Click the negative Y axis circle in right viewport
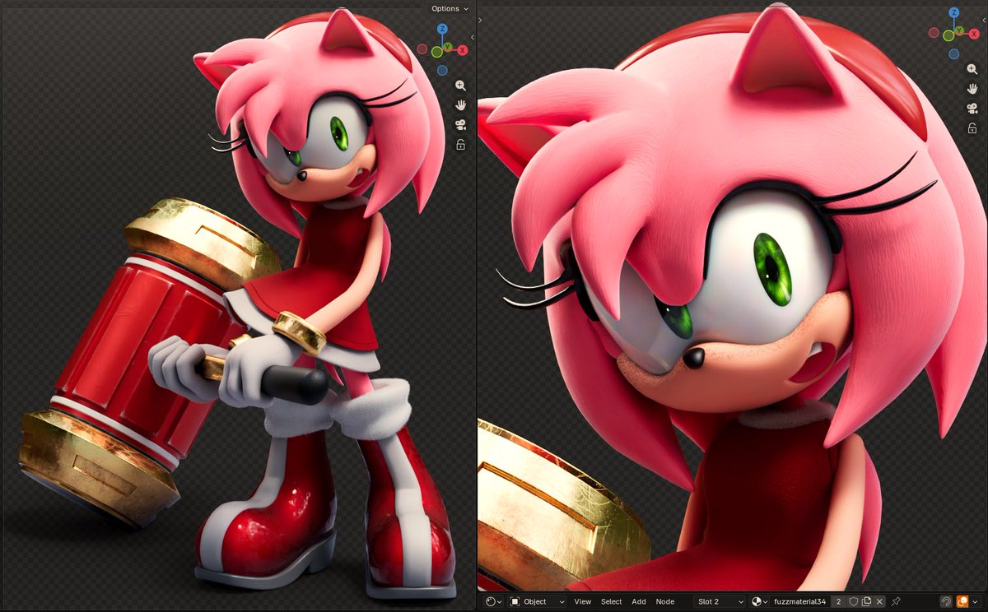The image size is (988, 612). (x=948, y=35)
